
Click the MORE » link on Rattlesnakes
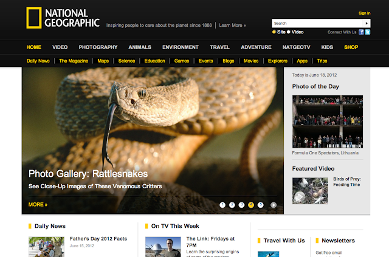pos(38,204)
